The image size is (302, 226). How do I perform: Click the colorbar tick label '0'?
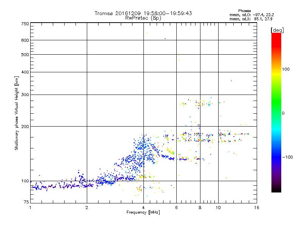point(283,113)
